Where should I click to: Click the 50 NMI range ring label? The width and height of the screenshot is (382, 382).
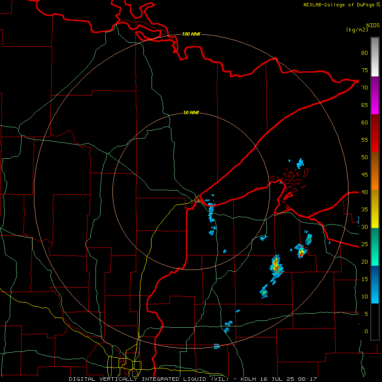(x=191, y=112)
